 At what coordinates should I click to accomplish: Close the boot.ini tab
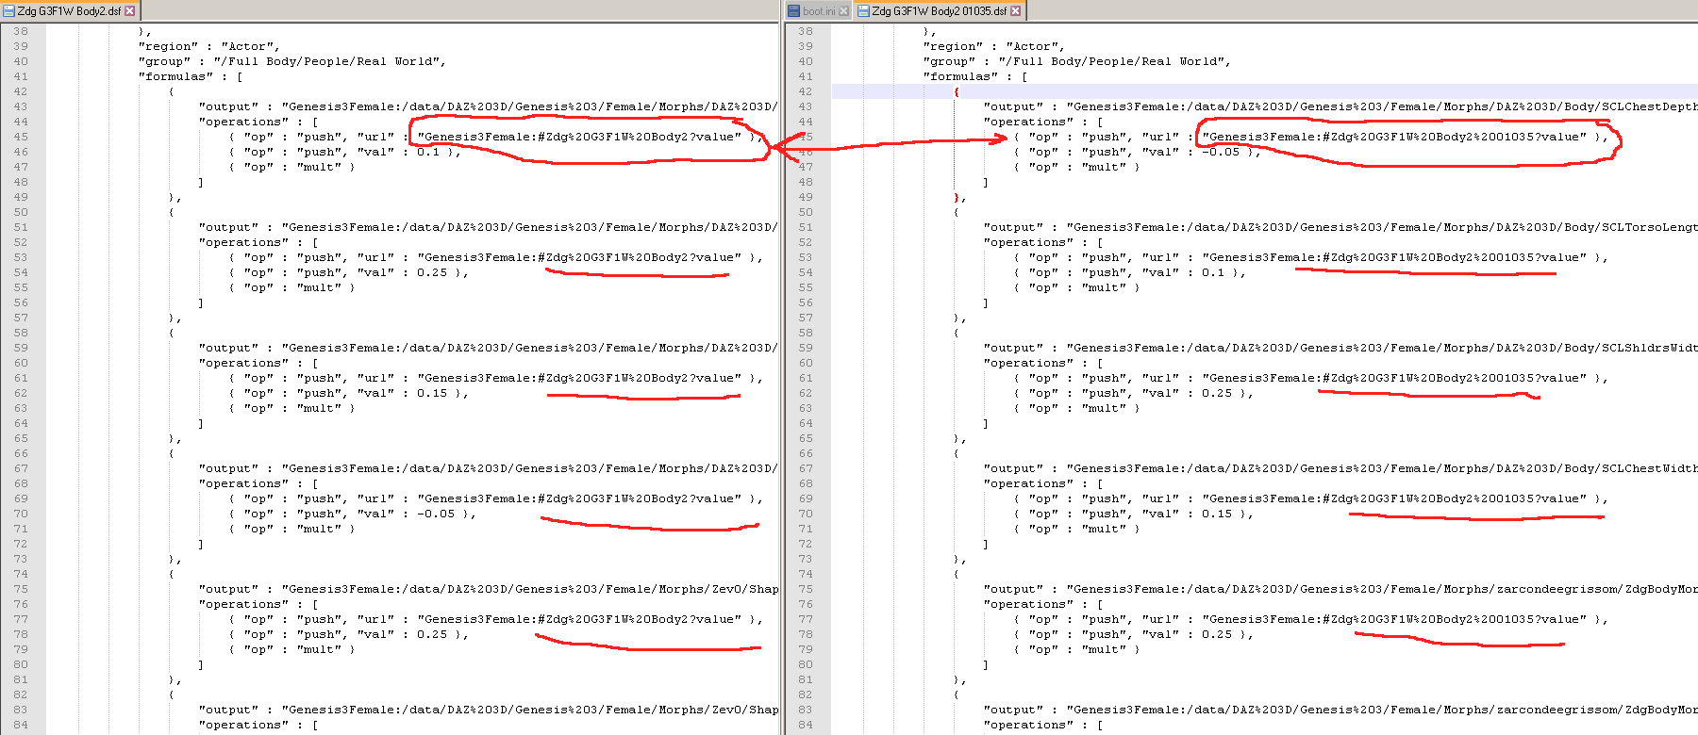coord(843,11)
